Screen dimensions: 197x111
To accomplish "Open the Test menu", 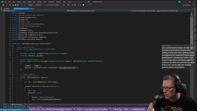I will (34, 2).
